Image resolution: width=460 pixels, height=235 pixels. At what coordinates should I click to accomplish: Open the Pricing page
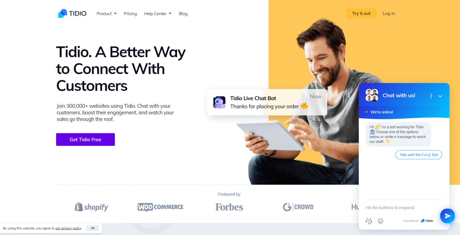(x=130, y=14)
